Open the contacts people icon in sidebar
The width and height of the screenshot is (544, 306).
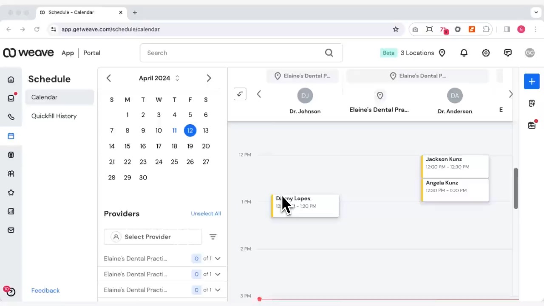[x=11, y=174]
